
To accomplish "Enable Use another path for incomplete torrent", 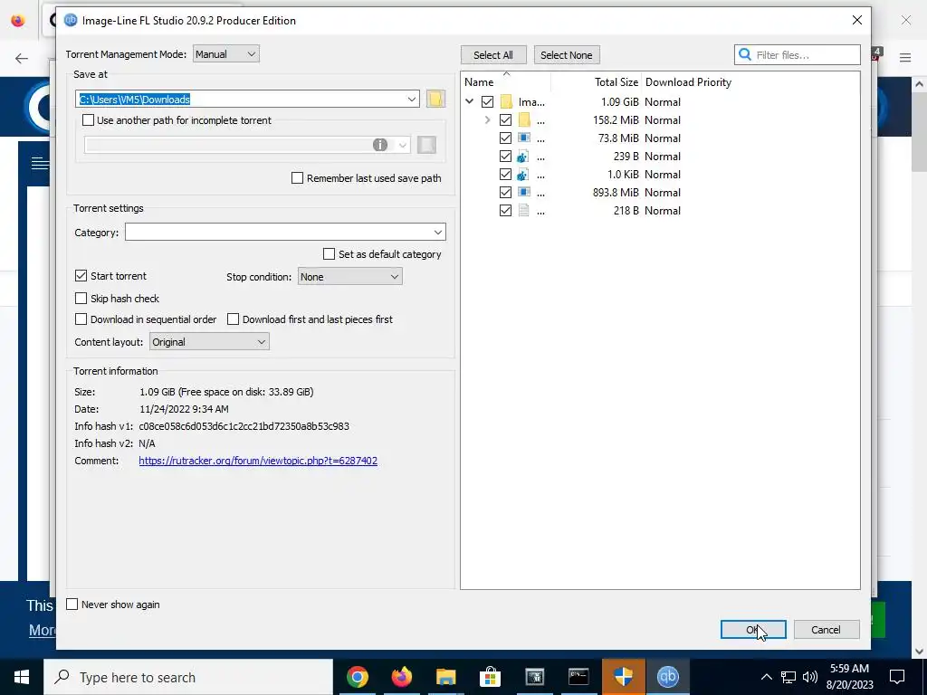I will (88, 120).
